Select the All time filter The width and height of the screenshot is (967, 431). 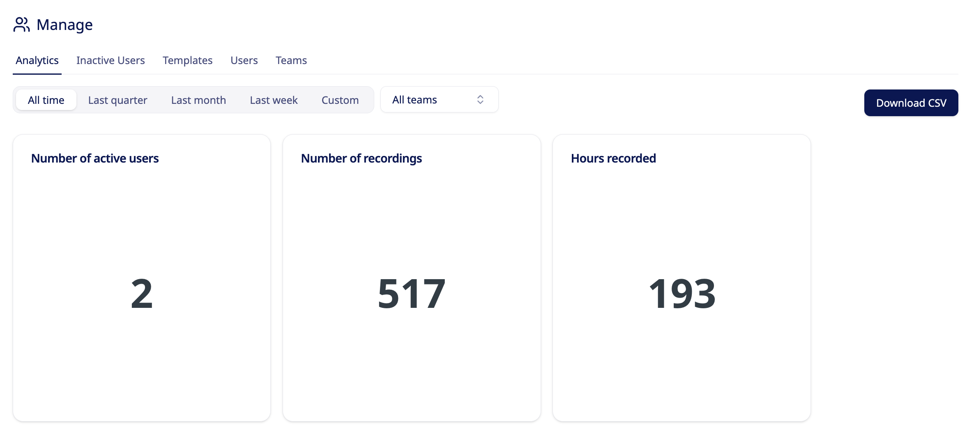[46, 99]
